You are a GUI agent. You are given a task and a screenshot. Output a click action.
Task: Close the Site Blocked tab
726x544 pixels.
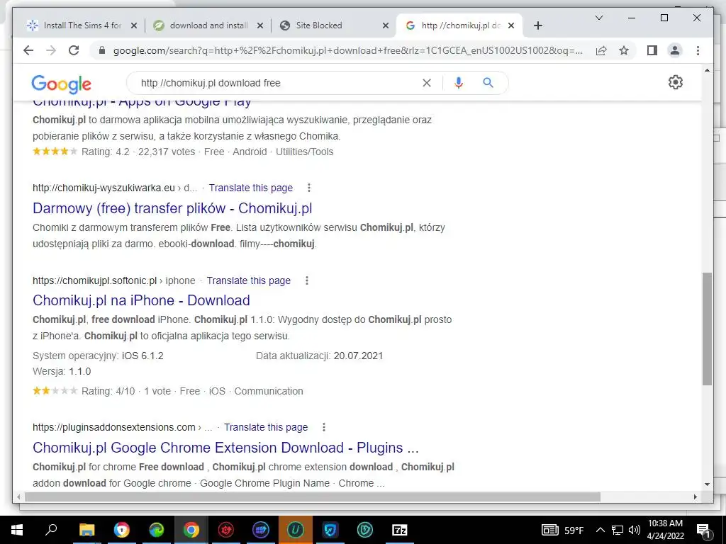click(x=385, y=25)
